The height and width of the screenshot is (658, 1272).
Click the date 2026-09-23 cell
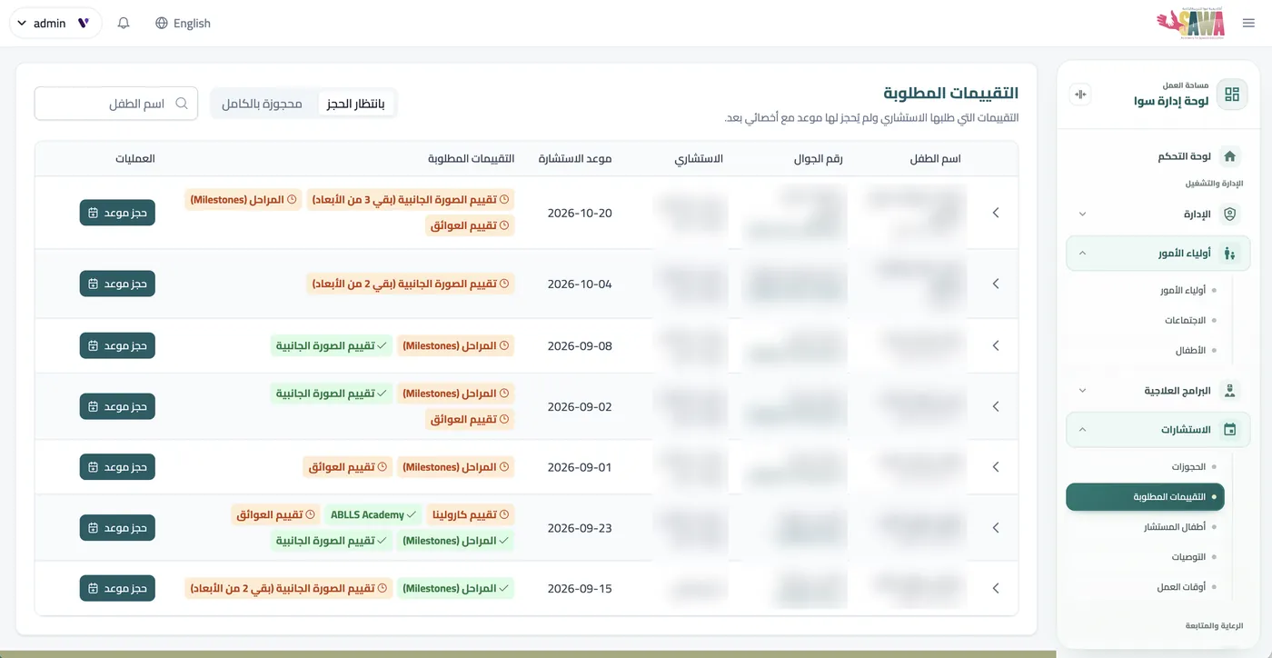580,528
